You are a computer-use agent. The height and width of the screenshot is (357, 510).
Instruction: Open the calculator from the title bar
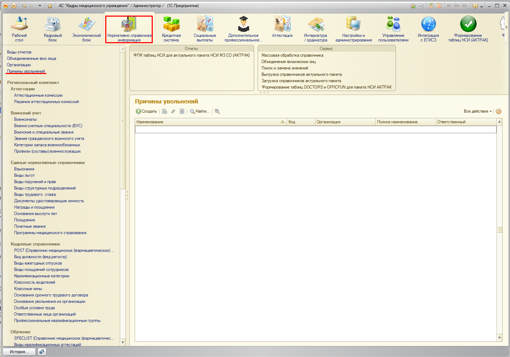tap(431, 6)
